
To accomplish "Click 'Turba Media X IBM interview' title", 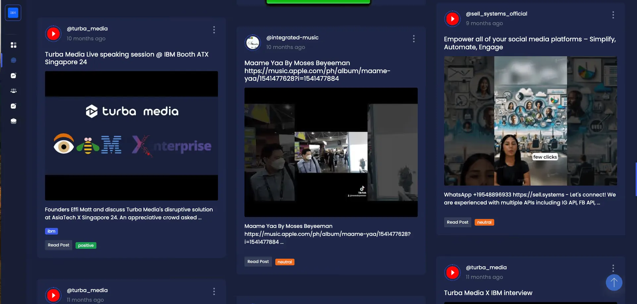I will [488, 293].
